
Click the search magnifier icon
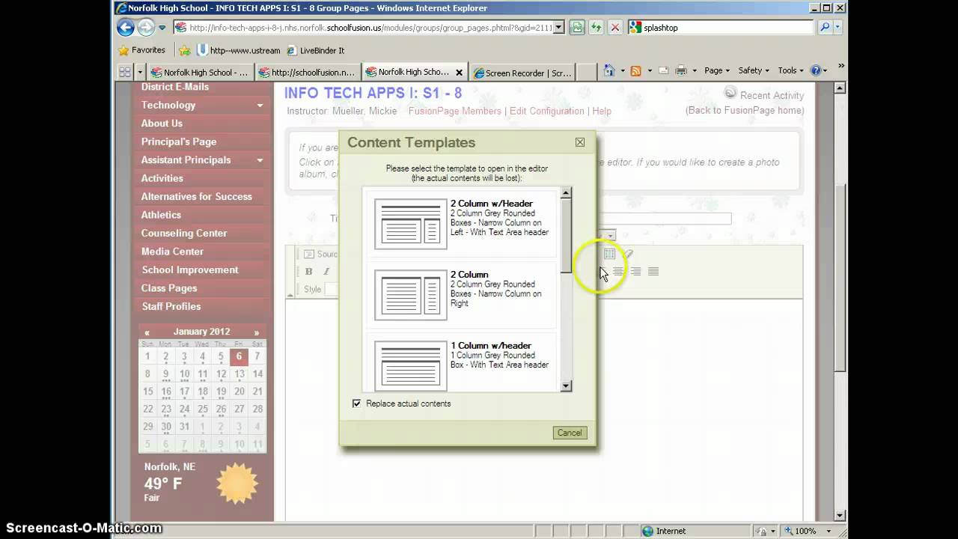(825, 28)
